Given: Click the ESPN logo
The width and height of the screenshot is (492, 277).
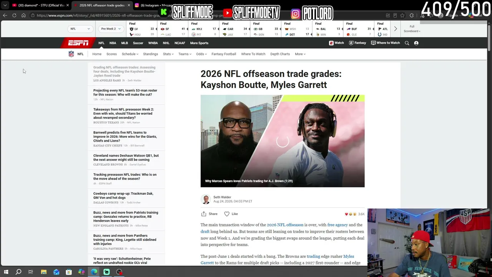Looking at the screenshot, I should point(78,43).
